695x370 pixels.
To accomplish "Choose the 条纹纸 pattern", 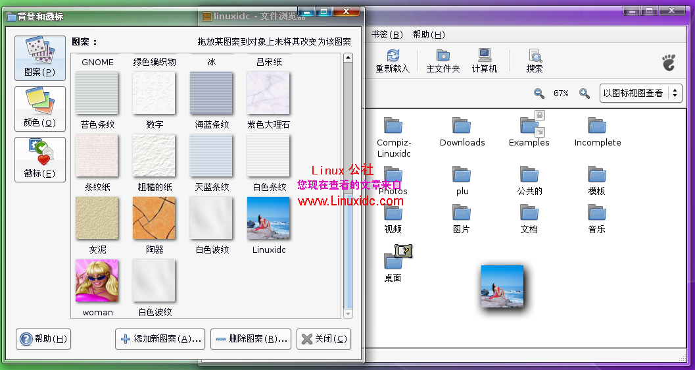I will coord(97,155).
